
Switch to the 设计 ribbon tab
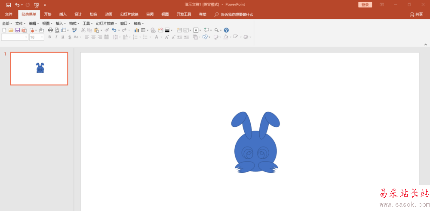tap(78, 14)
